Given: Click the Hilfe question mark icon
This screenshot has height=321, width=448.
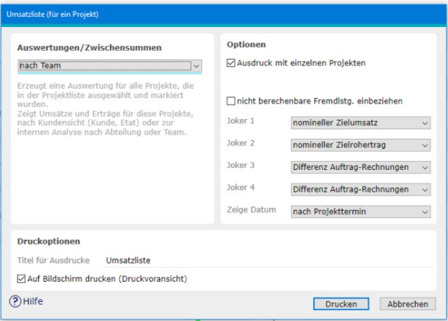Looking at the screenshot, I should 15,301.
